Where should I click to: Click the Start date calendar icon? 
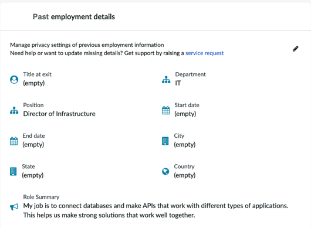tap(166, 110)
